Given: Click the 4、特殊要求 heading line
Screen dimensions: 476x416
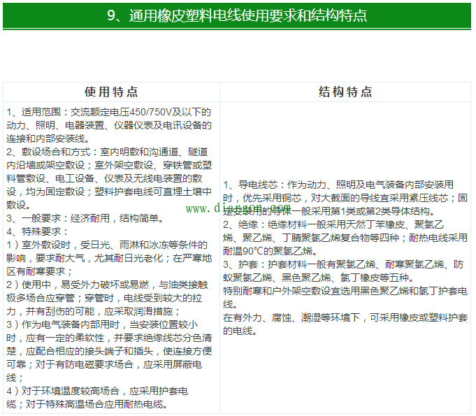Looking at the screenshot, I should pos(37,231).
